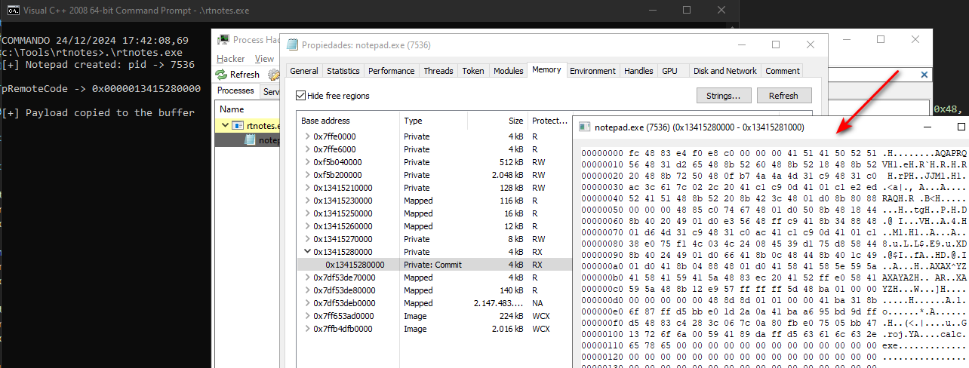Open the Modules tab

coord(508,71)
